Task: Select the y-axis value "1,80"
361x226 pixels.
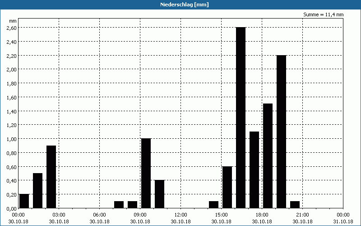Action: (x=12, y=84)
